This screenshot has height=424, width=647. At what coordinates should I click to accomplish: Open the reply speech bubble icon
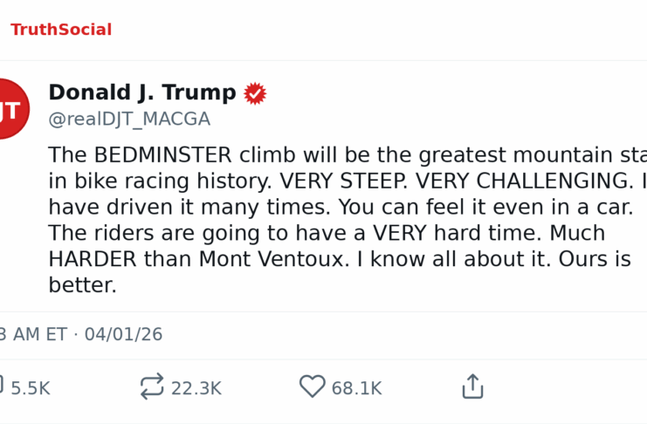[x=2, y=387]
